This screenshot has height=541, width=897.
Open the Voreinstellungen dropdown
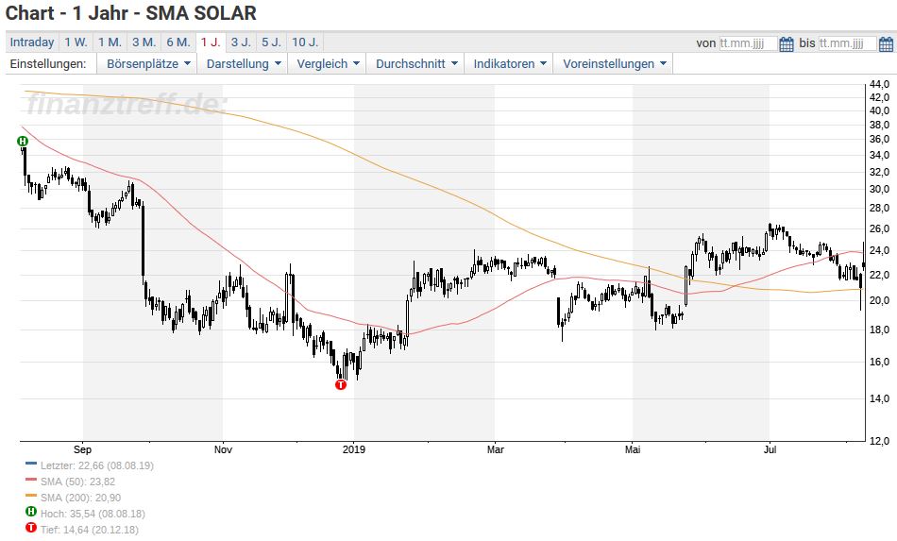pos(613,63)
